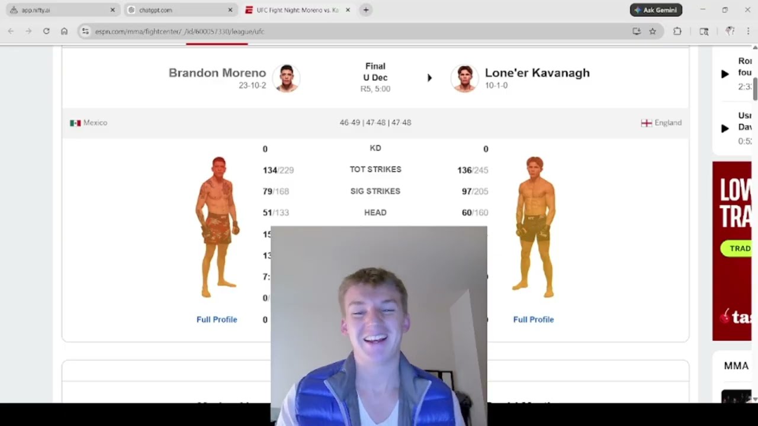Click Kavanagh's total strikes 136/245
Image resolution: width=758 pixels, height=426 pixels.
click(x=473, y=170)
